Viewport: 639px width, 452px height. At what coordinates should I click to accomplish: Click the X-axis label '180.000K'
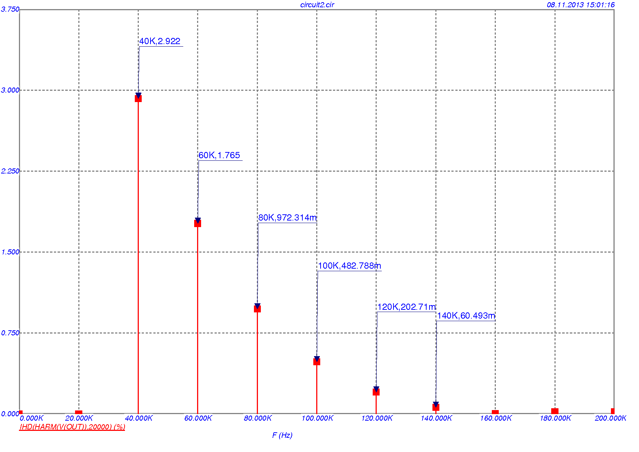[x=556, y=418]
